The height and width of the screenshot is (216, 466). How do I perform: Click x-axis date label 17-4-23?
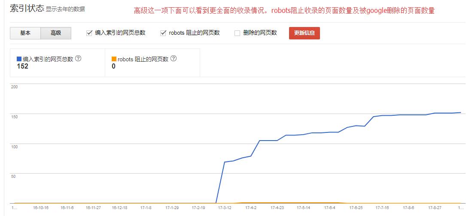coord(277,208)
